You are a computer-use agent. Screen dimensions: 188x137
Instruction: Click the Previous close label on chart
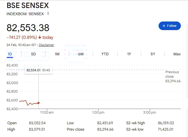coord(172,74)
